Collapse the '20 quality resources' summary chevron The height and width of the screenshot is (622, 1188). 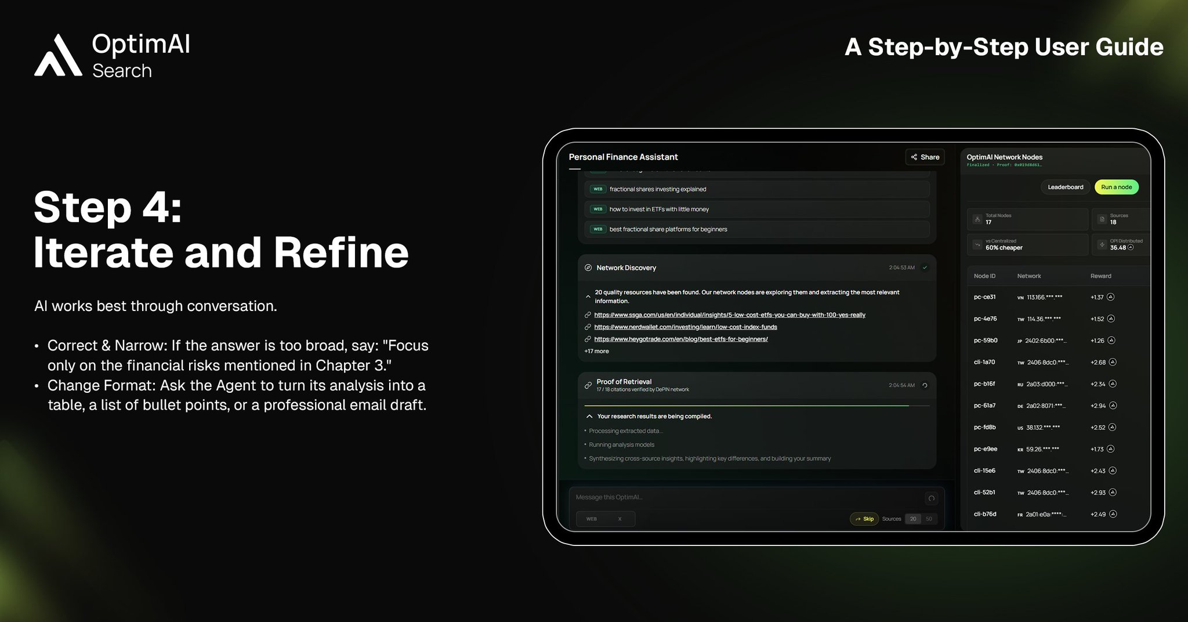[x=588, y=296]
